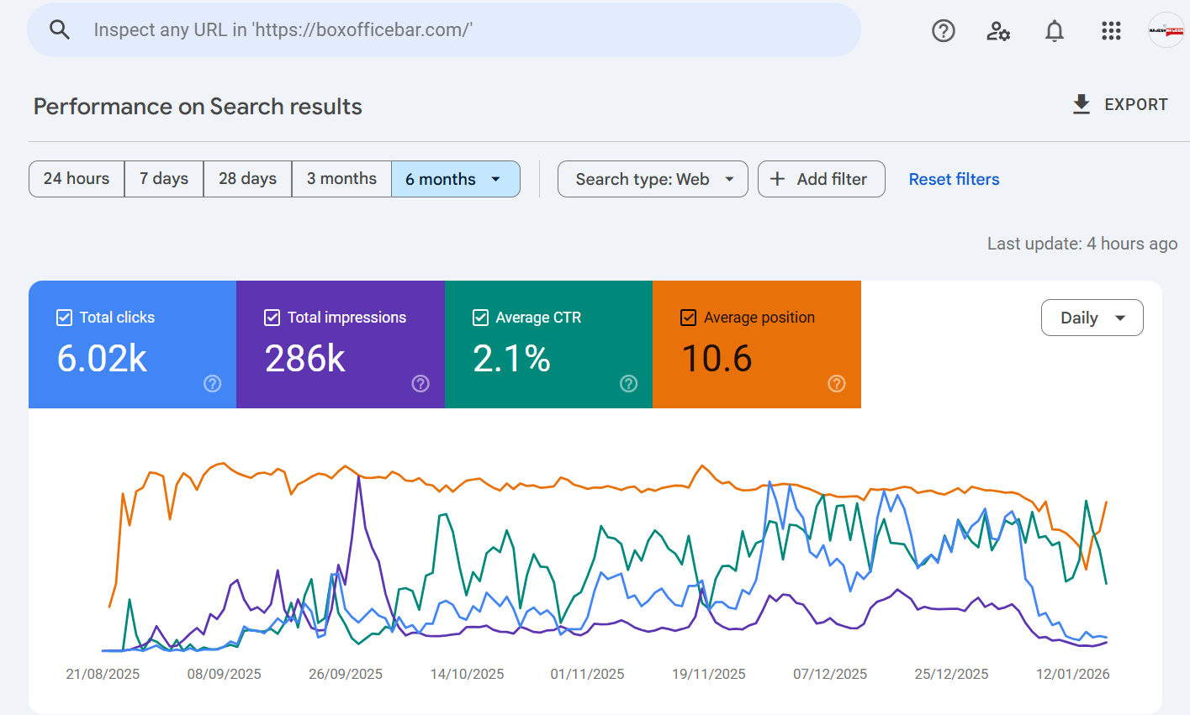Click help icon on Average CTR card
Viewport: 1190px width, 715px height.
point(628,384)
